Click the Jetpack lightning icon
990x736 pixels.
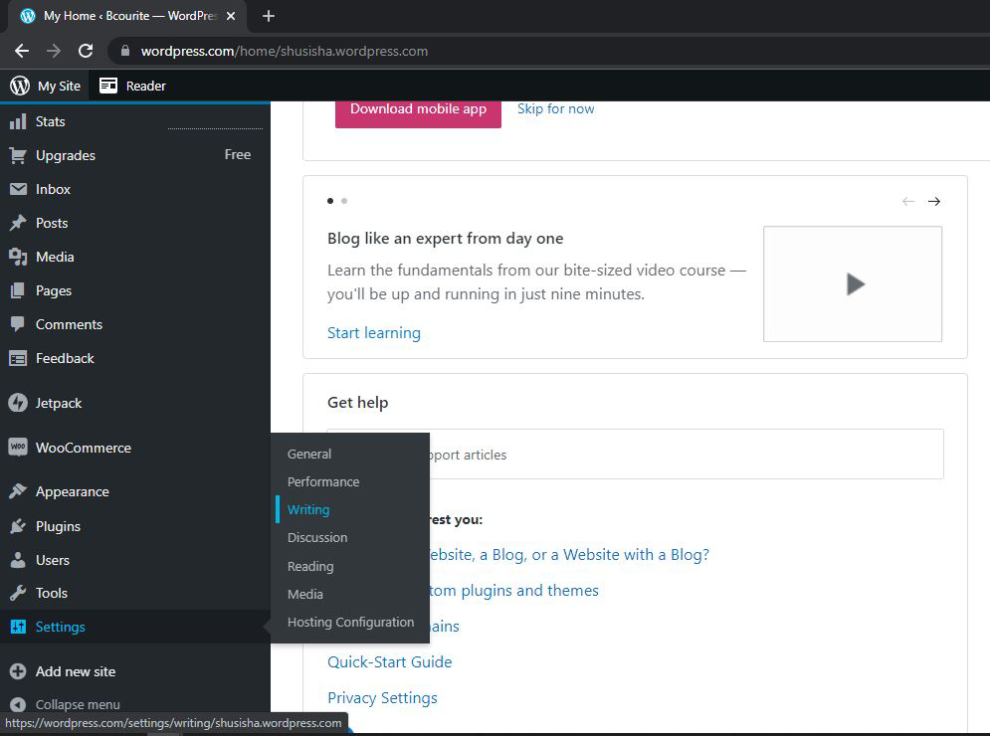(18, 403)
